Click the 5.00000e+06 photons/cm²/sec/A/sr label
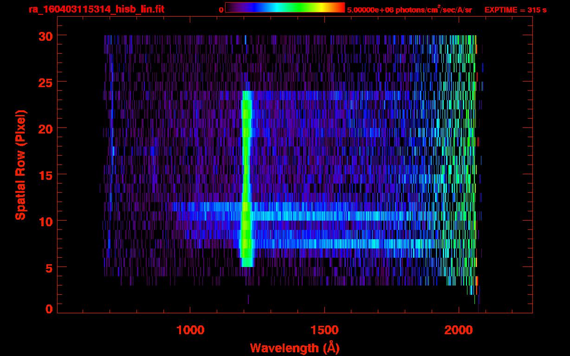The width and height of the screenshot is (570, 356). point(409,9)
